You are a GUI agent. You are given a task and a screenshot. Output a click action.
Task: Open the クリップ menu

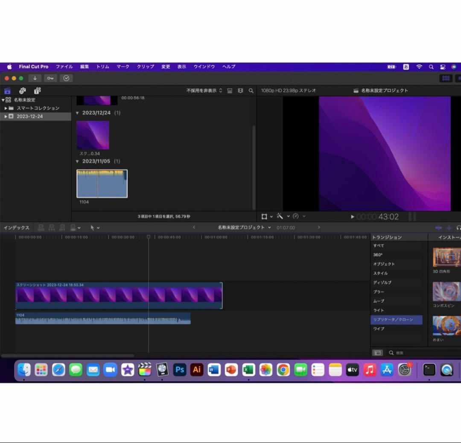(145, 67)
